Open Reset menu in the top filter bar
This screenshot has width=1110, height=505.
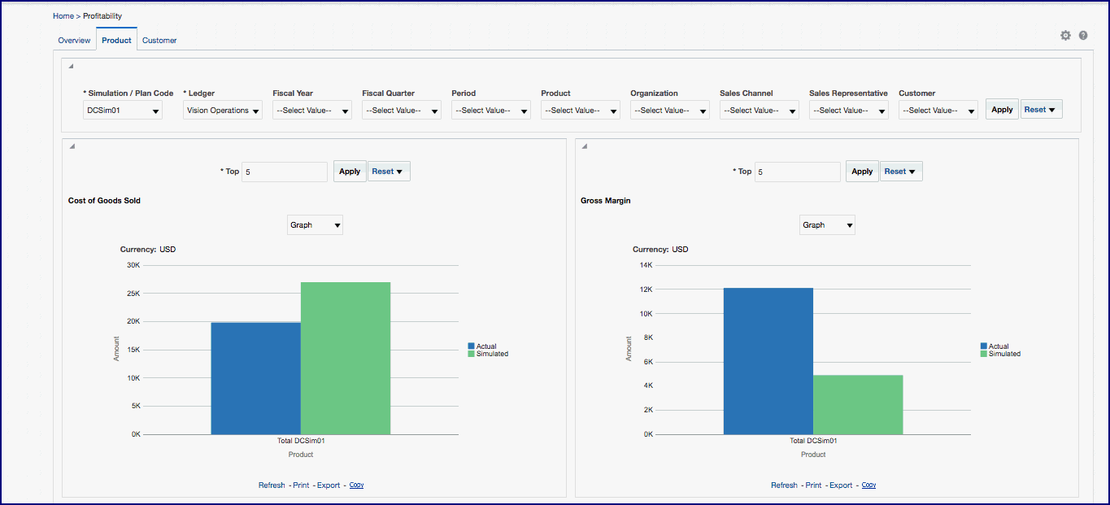[1041, 110]
